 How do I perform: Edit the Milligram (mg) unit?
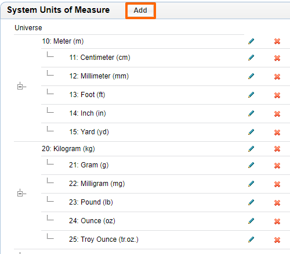251,184
